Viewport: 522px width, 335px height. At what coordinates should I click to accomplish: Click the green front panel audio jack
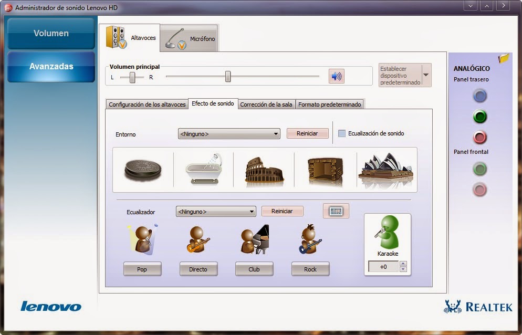[479, 169]
